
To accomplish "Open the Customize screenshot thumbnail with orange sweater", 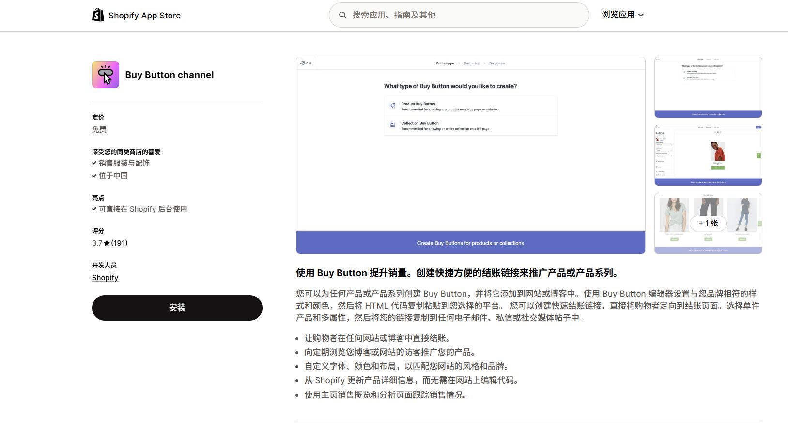I will click(708, 156).
